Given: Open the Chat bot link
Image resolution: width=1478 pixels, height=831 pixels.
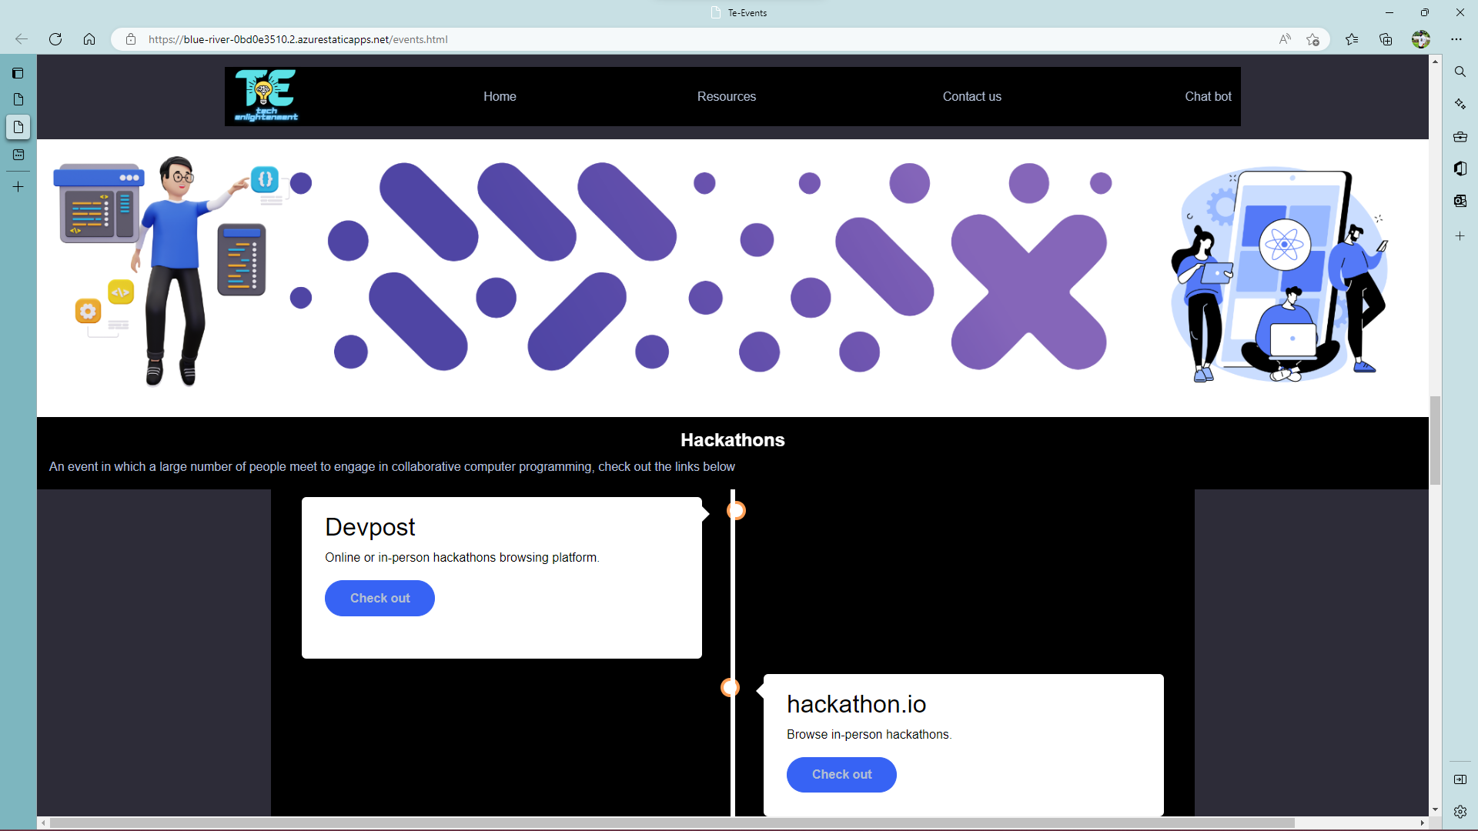Looking at the screenshot, I should (x=1207, y=96).
